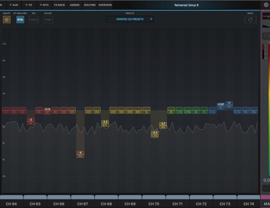Toggle the RTA analyser button
The image size is (270, 208).
20,20
